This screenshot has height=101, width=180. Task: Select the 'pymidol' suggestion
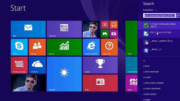pyautogui.click(x=147, y=100)
